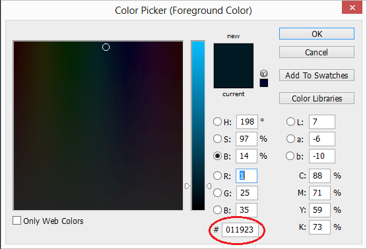Click the vertical brightness slider bar
The height and width of the screenshot is (249, 367).
click(x=198, y=126)
